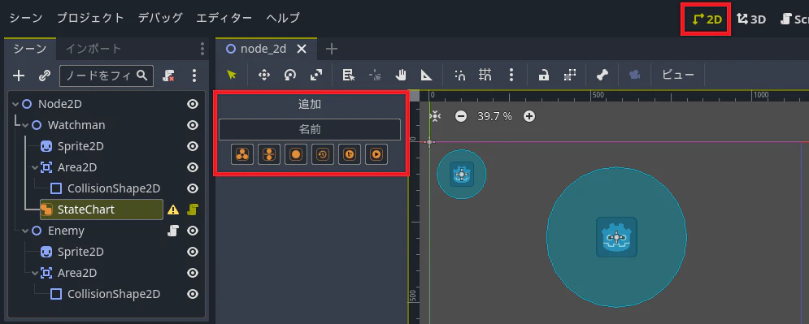Add a new scene tab

coord(332,49)
